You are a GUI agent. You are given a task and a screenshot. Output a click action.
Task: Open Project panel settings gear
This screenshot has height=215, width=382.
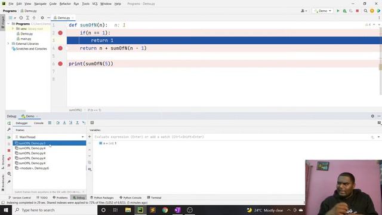coord(42,18)
